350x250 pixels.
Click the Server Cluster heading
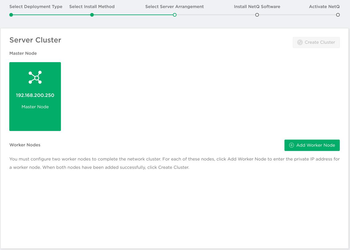click(x=35, y=40)
